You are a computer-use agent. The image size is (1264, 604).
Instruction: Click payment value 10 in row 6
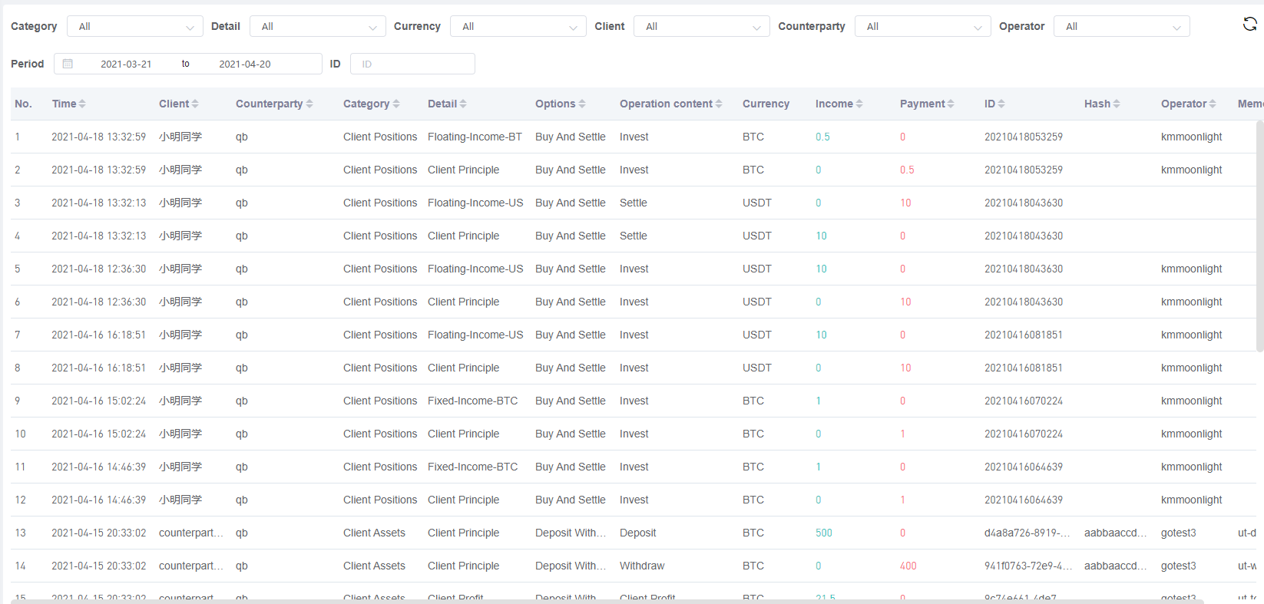pyautogui.click(x=905, y=302)
